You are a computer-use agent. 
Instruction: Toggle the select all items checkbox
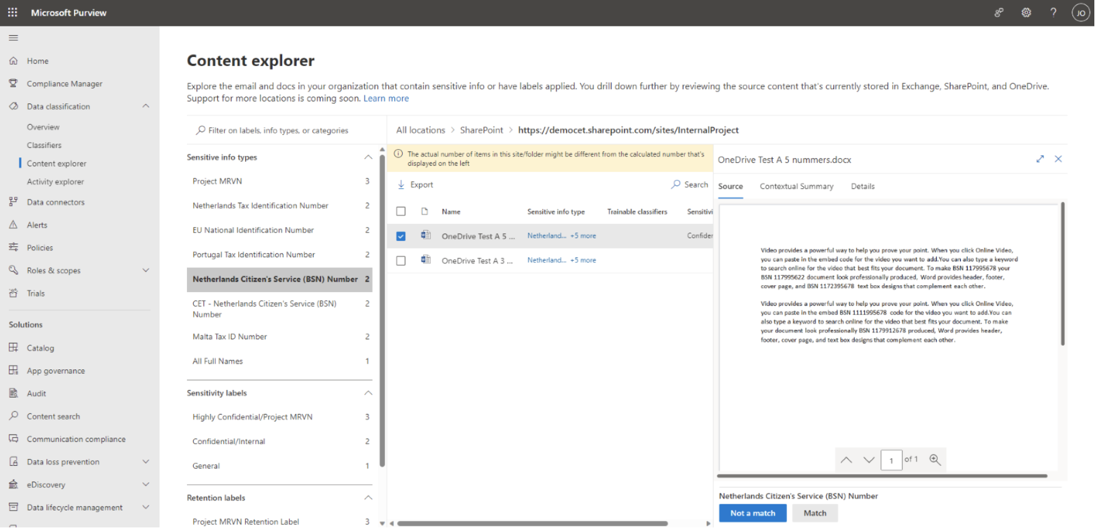[x=401, y=212]
